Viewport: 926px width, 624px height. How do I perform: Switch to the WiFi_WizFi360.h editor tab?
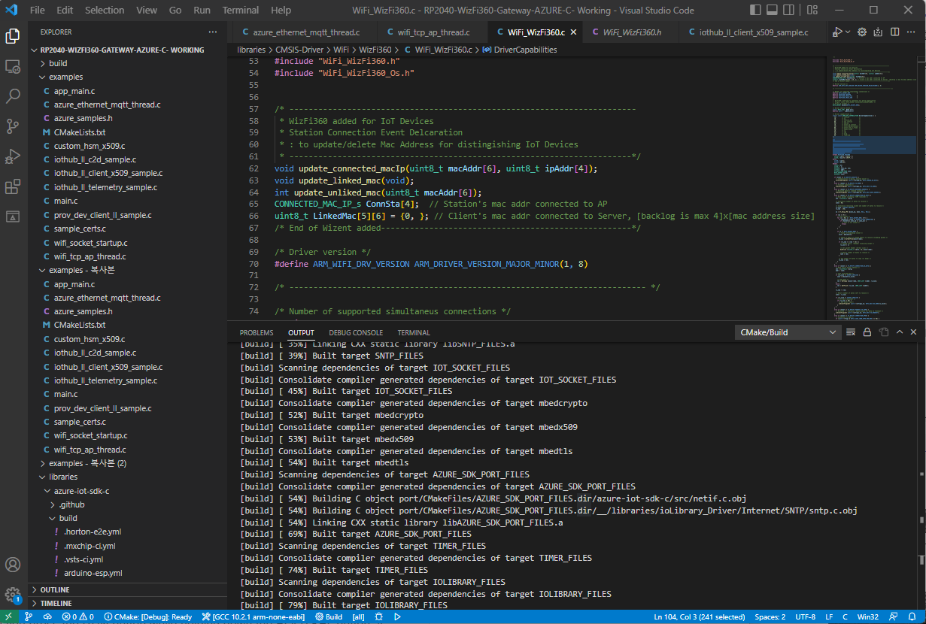tap(631, 32)
